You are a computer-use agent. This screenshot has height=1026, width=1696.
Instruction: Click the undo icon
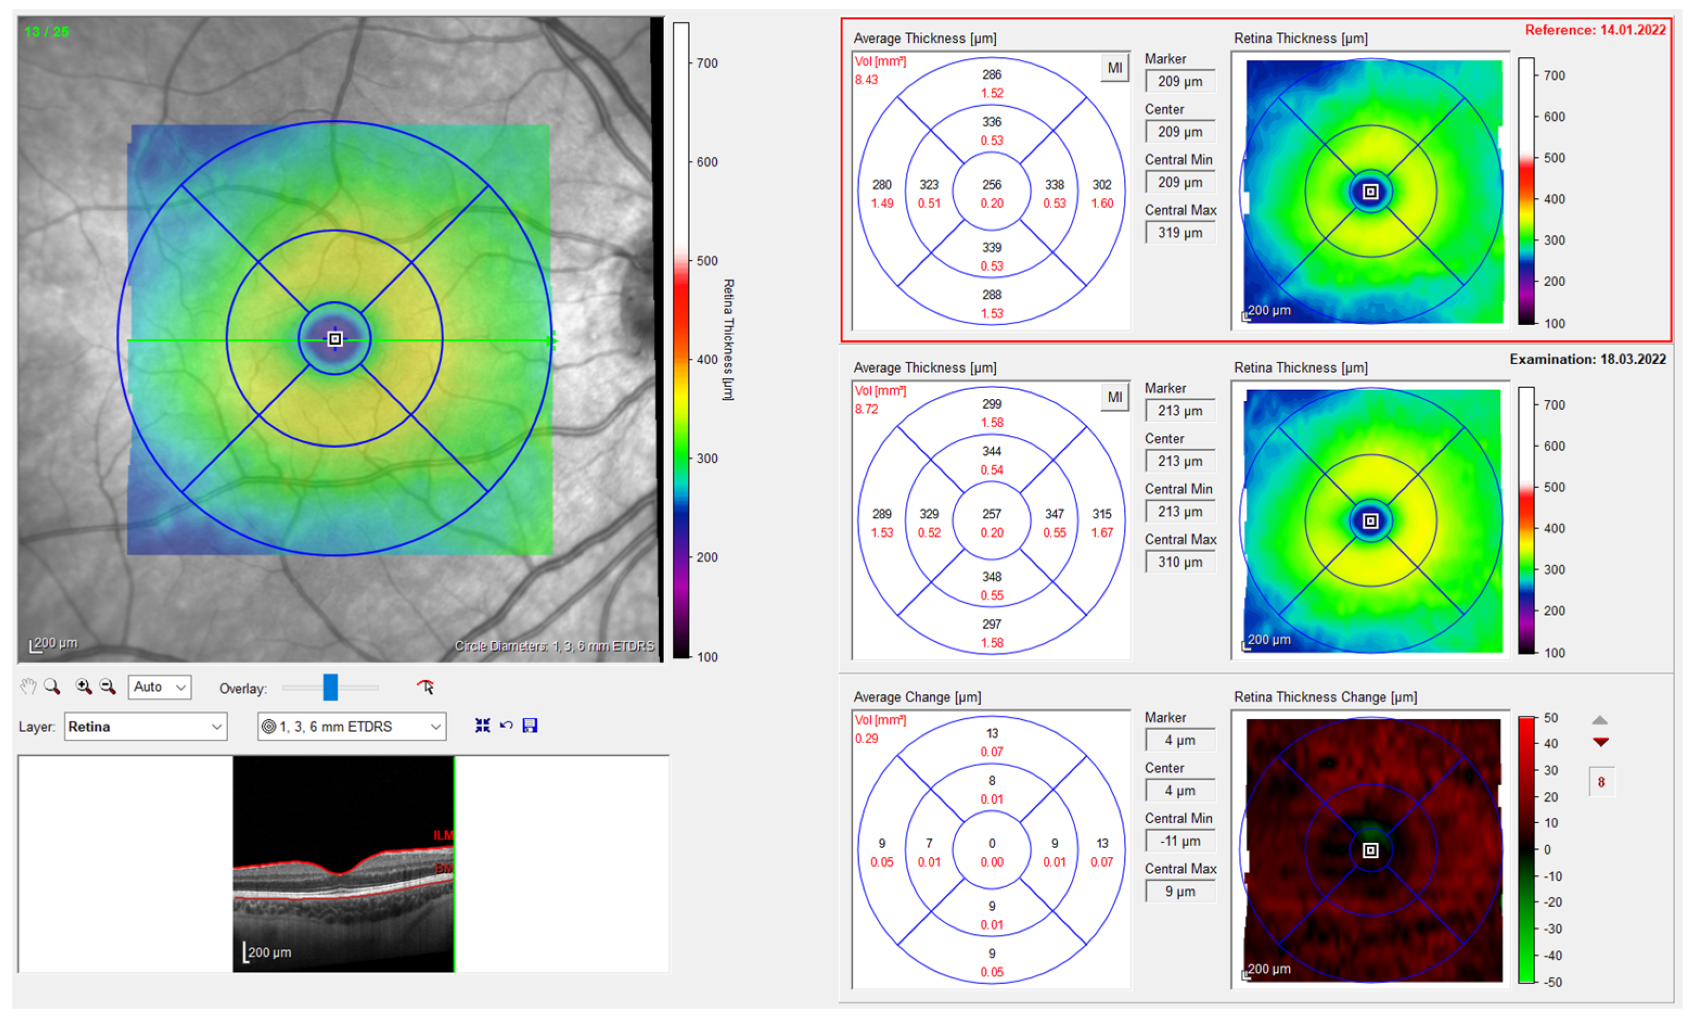[x=507, y=726]
